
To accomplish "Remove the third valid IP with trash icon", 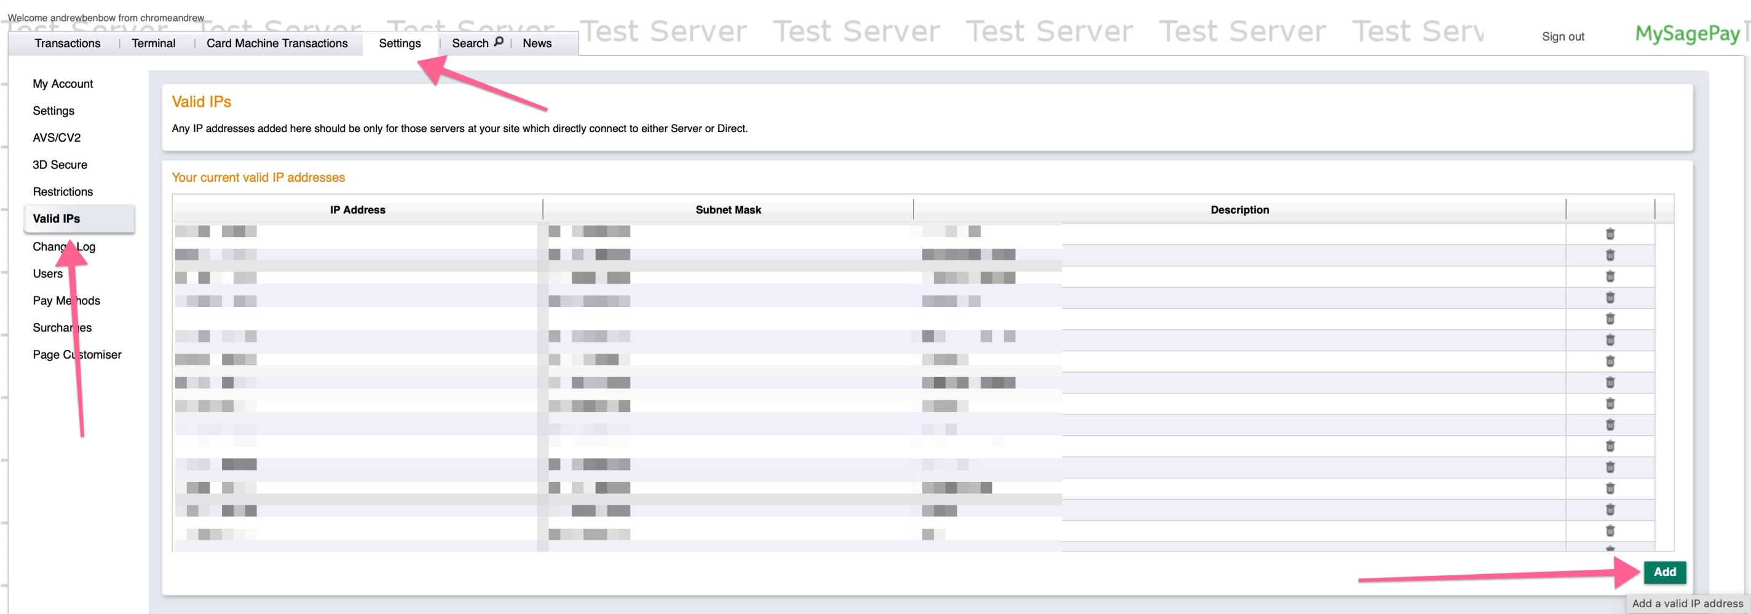I will click(1611, 276).
